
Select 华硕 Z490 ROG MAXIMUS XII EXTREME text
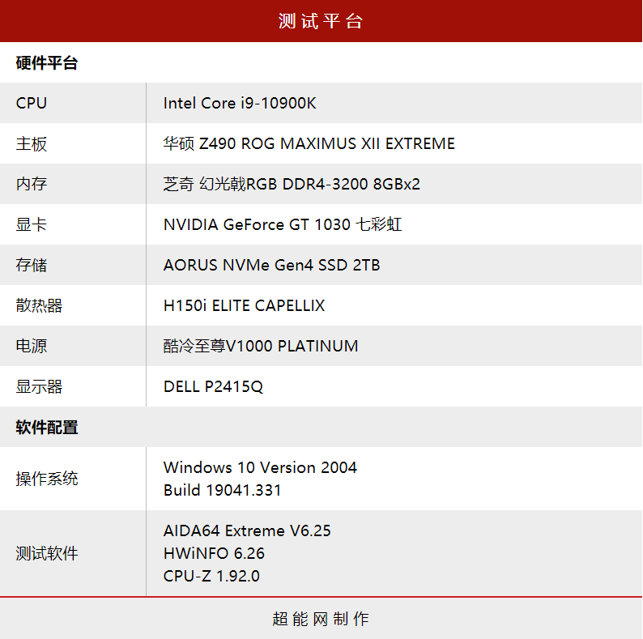pos(309,143)
